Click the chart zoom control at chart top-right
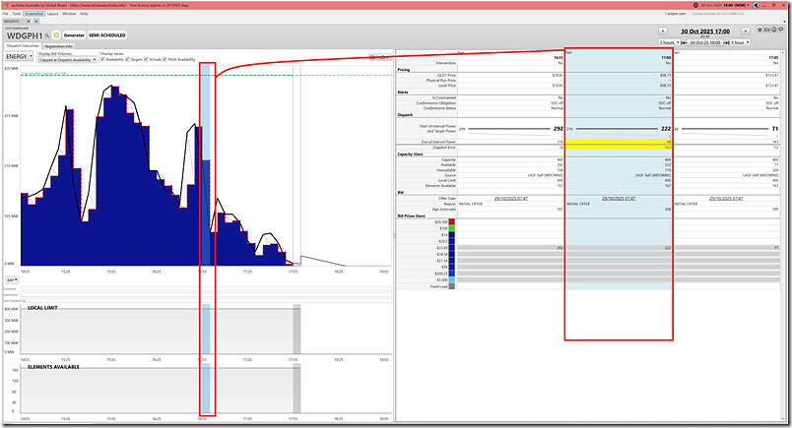 coord(379,57)
